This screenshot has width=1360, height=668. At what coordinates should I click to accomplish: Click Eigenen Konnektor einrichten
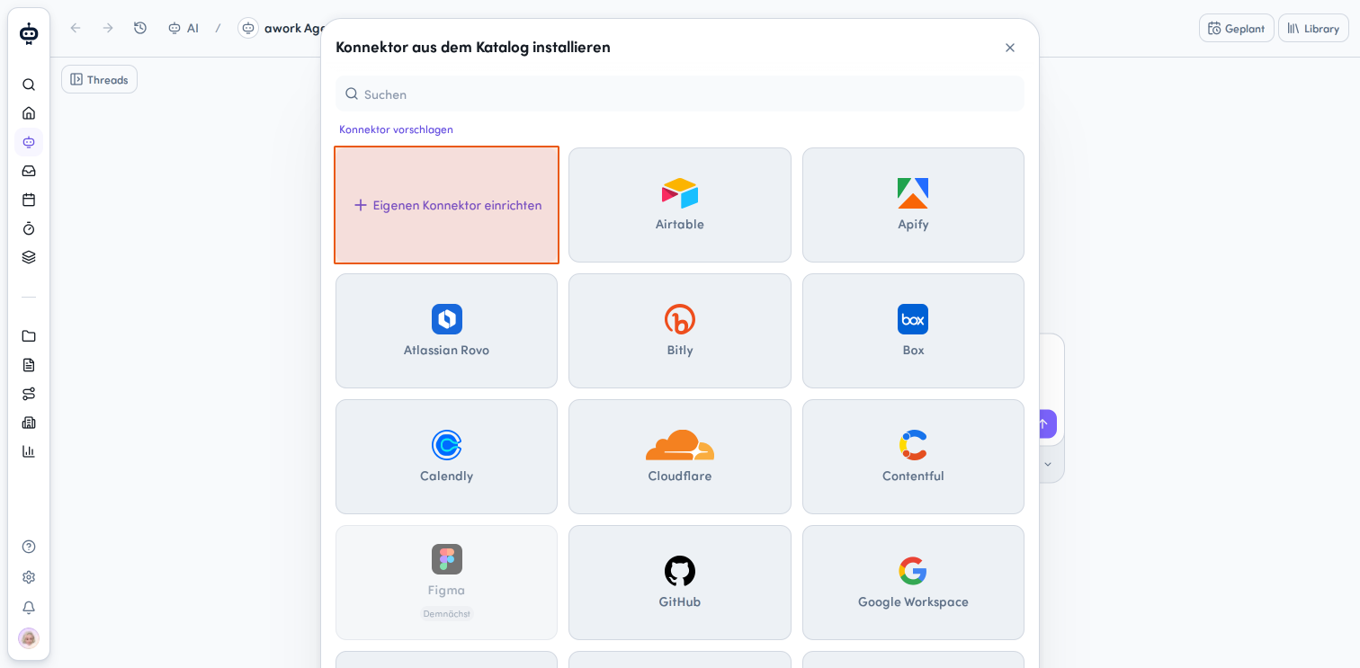pos(447,205)
